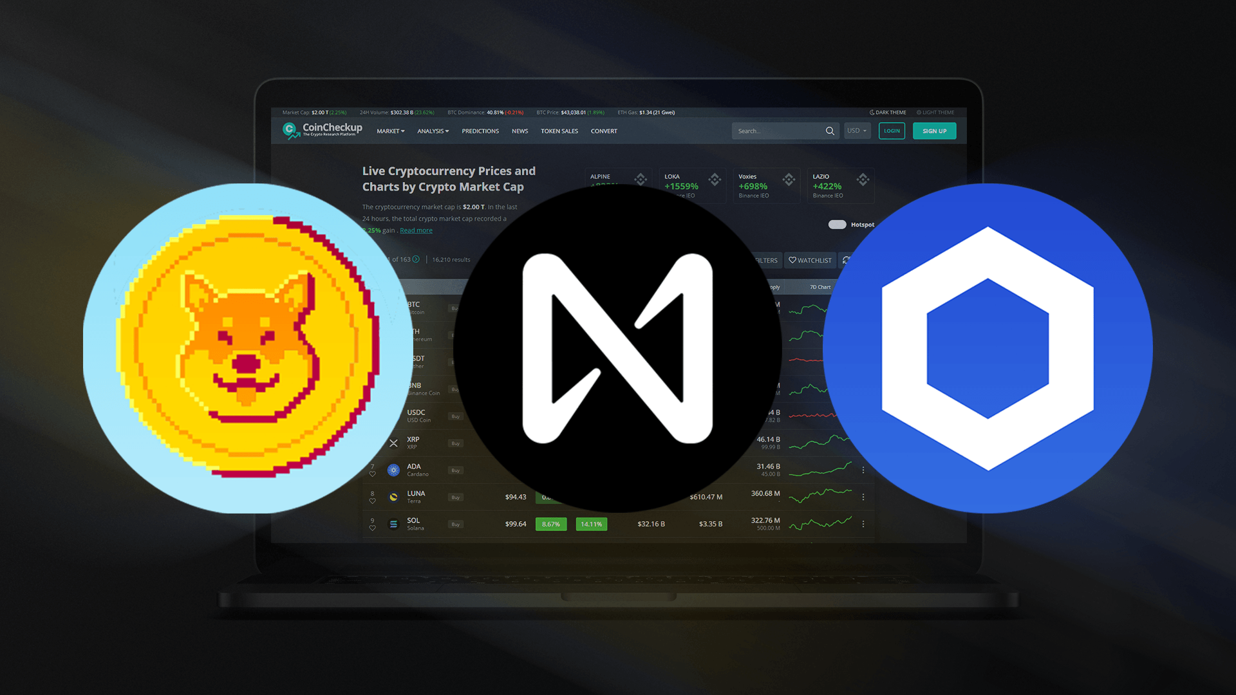The width and height of the screenshot is (1236, 695).
Task: Click the large NEAR Protocol logo
Action: [x=618, y=348]
